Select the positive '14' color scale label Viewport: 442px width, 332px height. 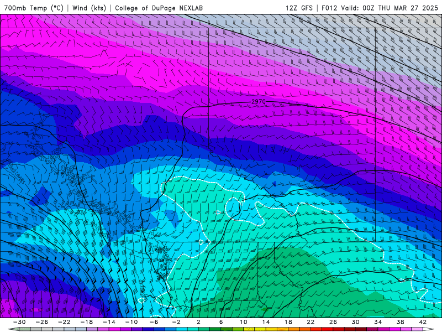click(x=266, y=322)
